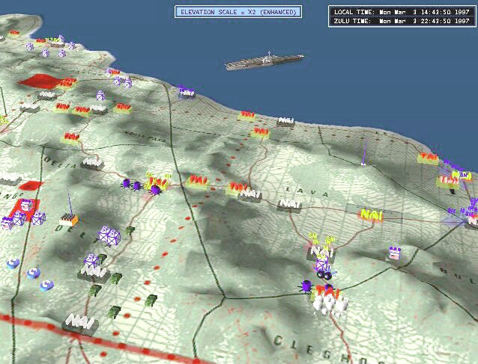Viewport: 478px width, 364px height.
Task: Select the yellow NAI marker east of LAVA
Action: [370, 215]
